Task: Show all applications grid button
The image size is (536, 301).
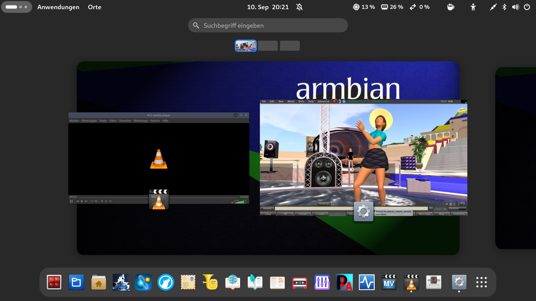Action: [482, 282]
